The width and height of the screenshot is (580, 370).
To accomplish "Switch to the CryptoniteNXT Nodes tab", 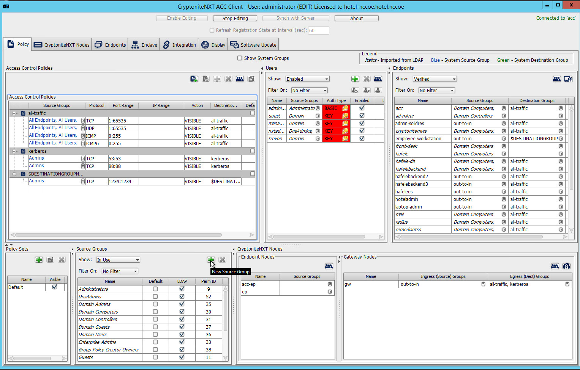I will (62, 45).
